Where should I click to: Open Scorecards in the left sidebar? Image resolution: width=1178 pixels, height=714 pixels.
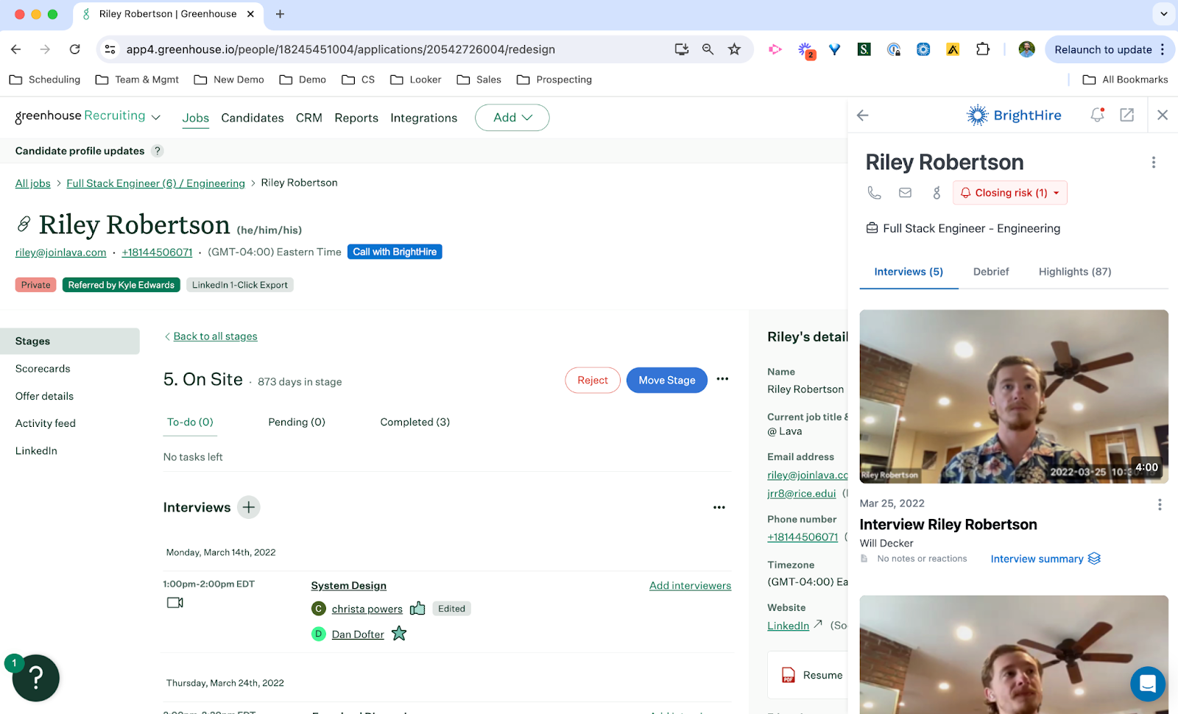click(x=43, y=369)
